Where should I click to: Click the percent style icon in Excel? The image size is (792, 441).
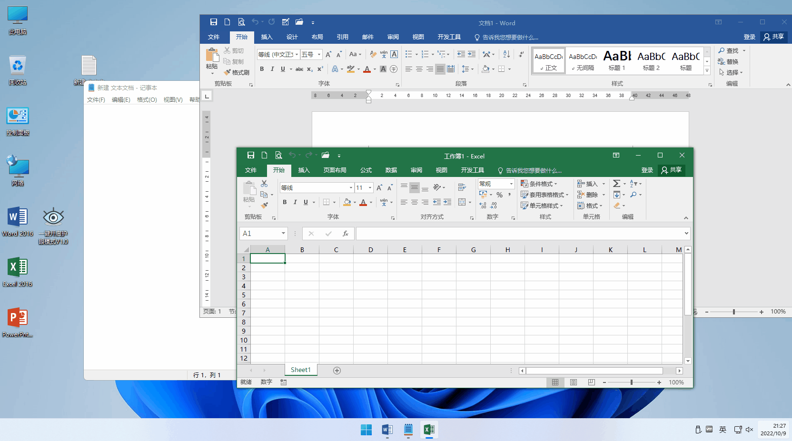pyautogui.click(x=499, y=195)
